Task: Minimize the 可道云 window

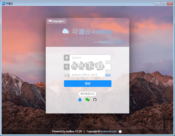Action: 157,4
